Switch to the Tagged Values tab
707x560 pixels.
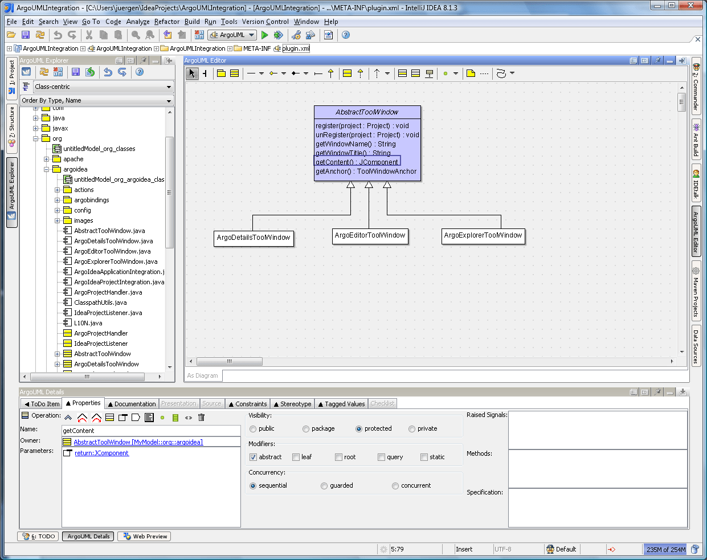coord(341,403)
